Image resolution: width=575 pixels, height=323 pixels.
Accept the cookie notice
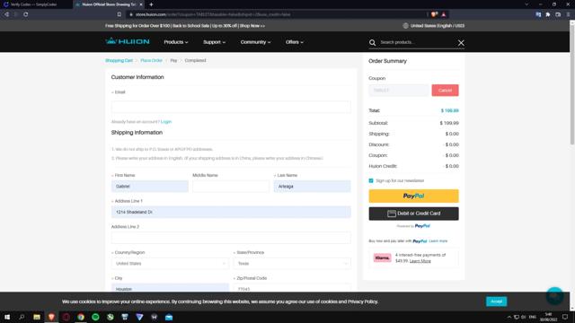(497, 301)
